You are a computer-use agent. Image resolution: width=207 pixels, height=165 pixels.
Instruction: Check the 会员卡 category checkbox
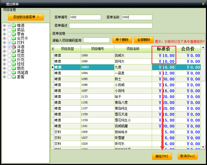pos(9,38)
